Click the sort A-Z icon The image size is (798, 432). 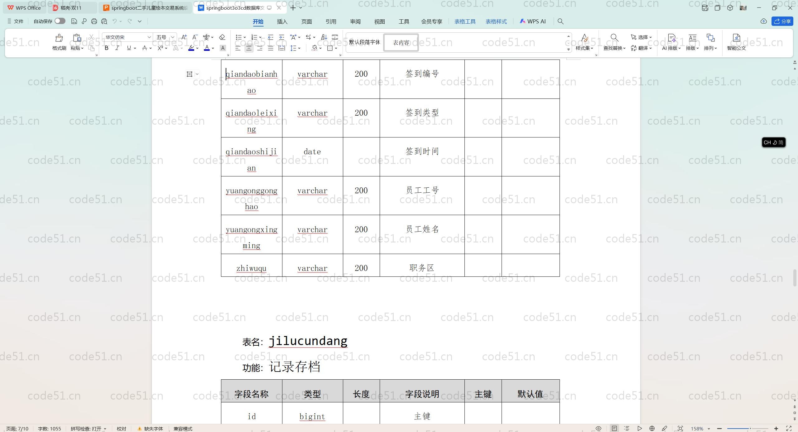(x=324, y=37)
